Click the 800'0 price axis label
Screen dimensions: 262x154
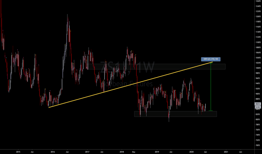258,119
